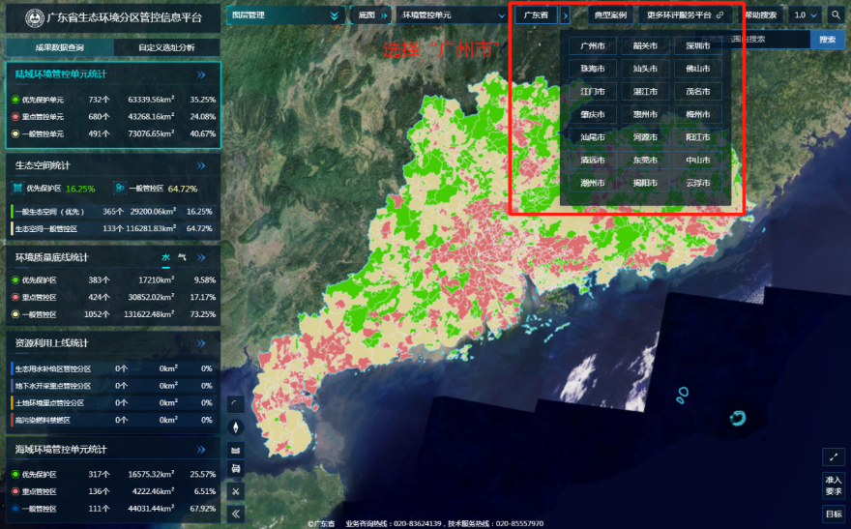Select the 气 tab in 环境质量底线统计

pyautogui.click(x=183, y=258)
